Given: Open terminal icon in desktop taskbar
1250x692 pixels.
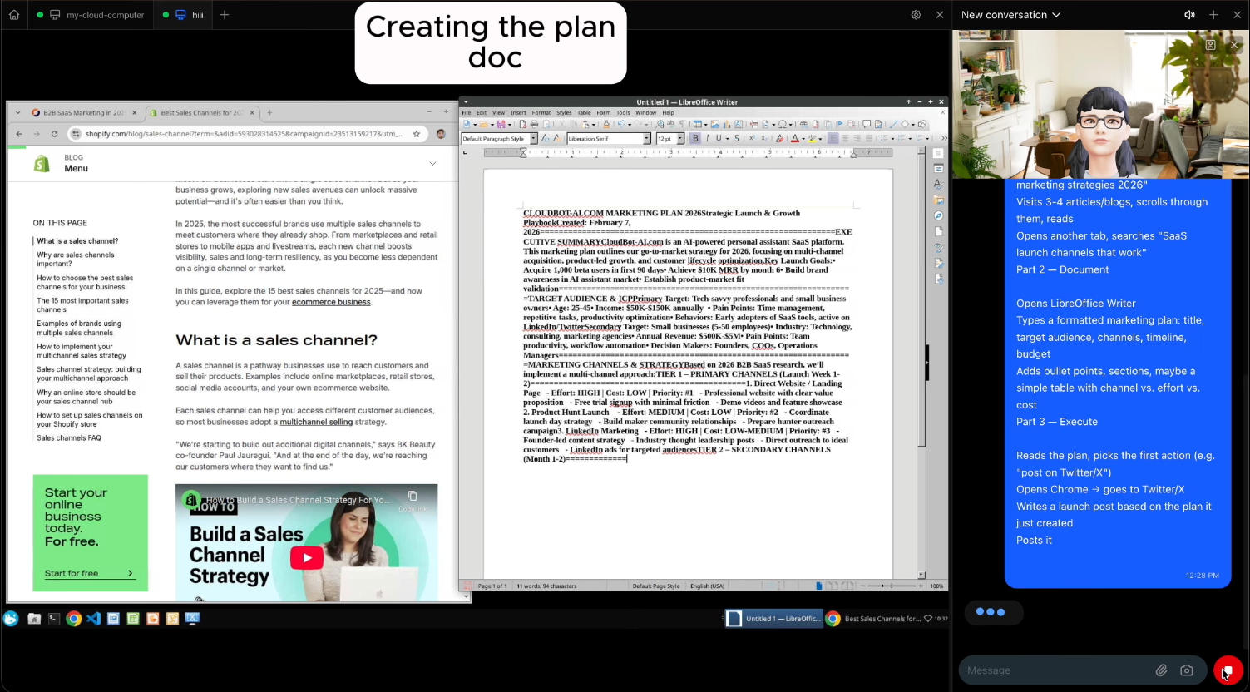Looking at the screenshot, I should (54, 619).
